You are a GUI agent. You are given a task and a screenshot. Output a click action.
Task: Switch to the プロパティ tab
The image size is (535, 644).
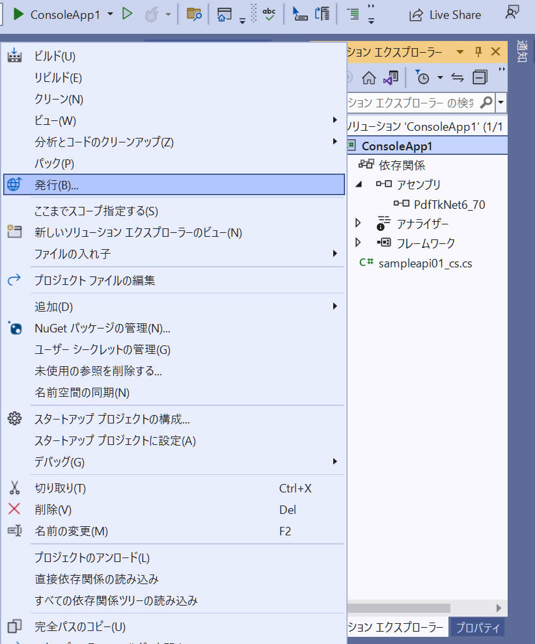(x=478, y=627)
